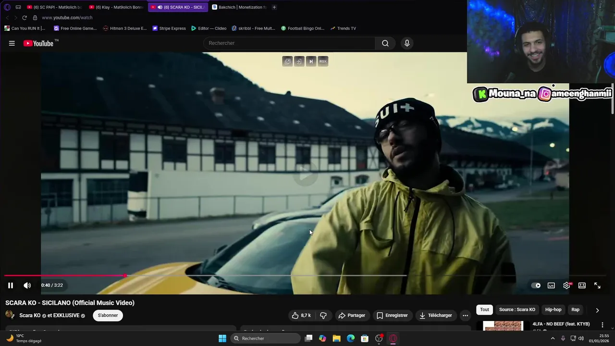Mute the SCARA KO tab via speaker icon
The width and height of the screenshot is (615, 346).
pyautogui.click(x=160, y=7)
